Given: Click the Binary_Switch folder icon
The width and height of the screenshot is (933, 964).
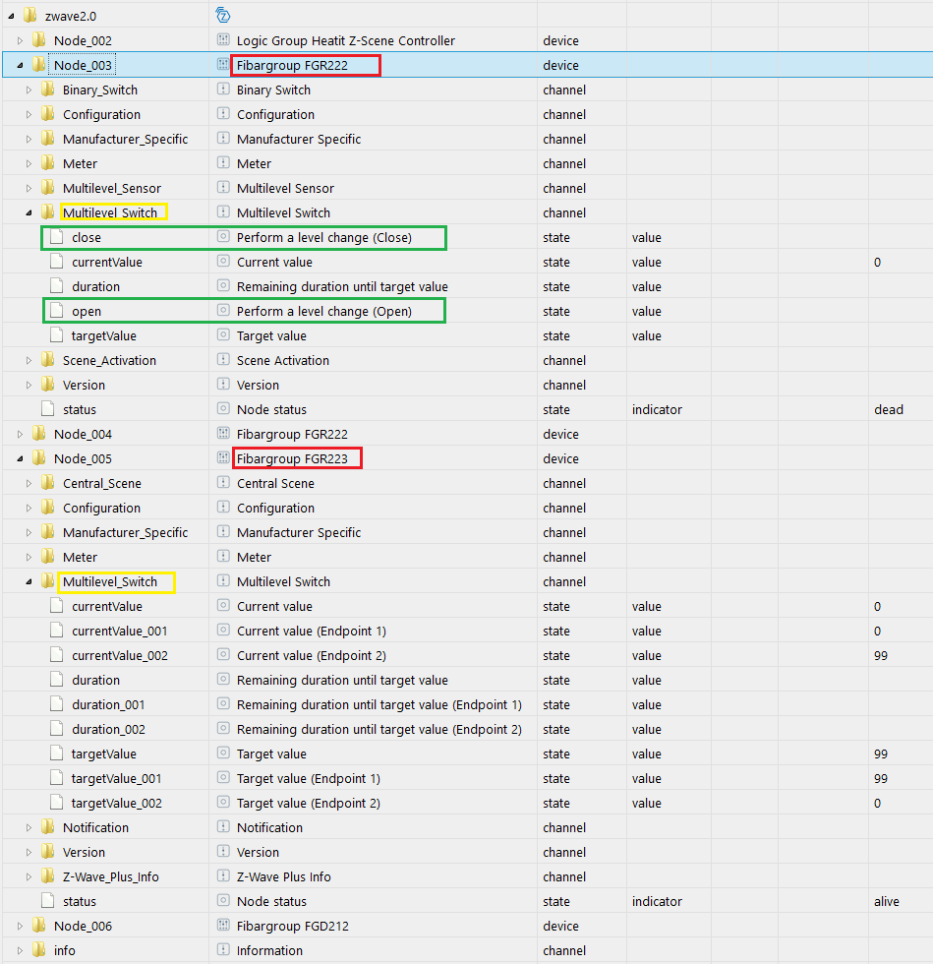Looking at the screenshot, I should tap(47, 90).
